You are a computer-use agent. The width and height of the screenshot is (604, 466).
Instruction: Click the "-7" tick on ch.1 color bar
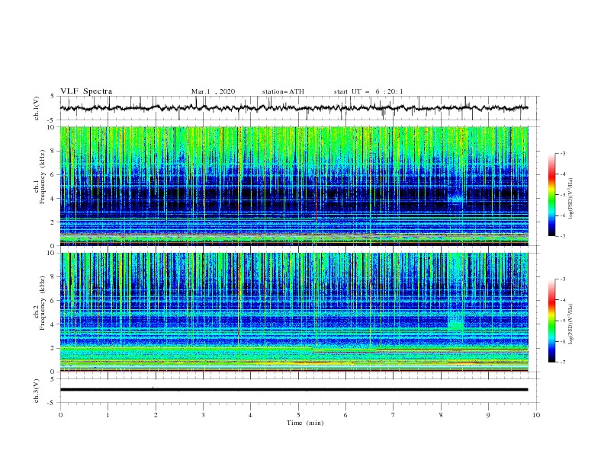pyautogui.click(x=562, y=236)
